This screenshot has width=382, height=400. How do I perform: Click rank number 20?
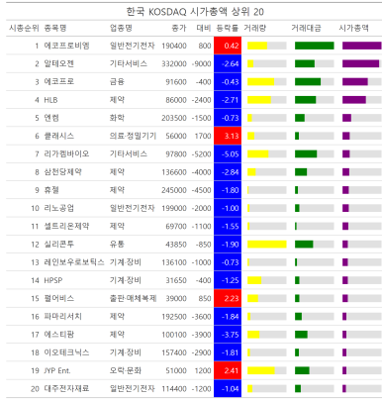[x=35, y=388]
